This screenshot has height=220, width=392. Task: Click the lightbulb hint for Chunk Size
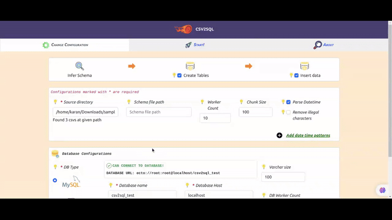click(x=241, y=102)
